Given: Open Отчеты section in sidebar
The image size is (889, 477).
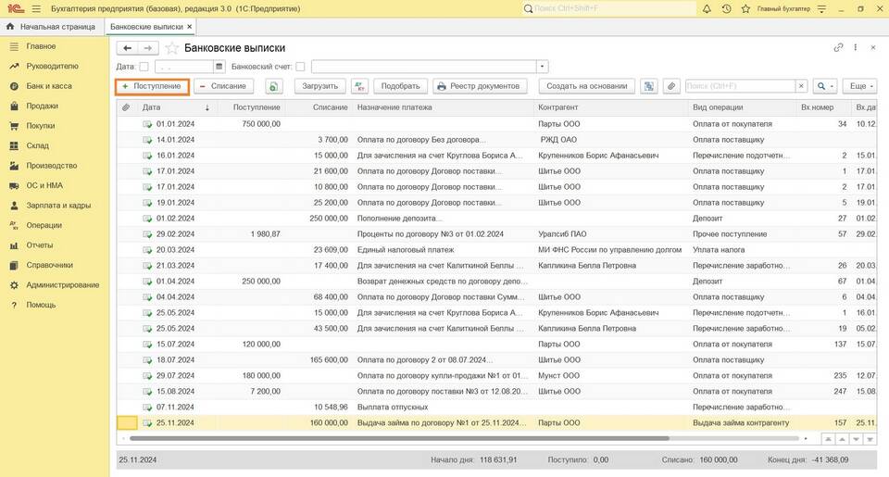Looking at the screenshot, I should tap(40, 245).
